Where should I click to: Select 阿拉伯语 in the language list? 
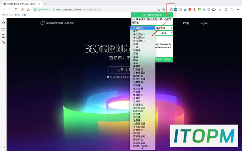tap(143, 69)
